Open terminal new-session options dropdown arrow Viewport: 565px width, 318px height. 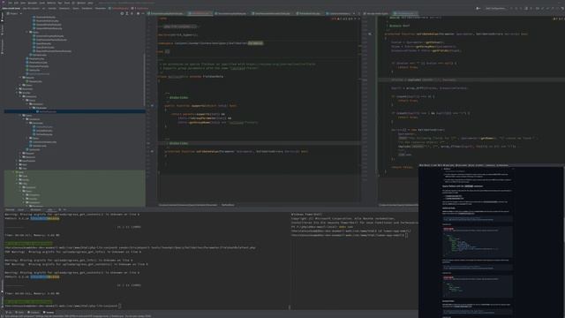click(x=64, y=209)
